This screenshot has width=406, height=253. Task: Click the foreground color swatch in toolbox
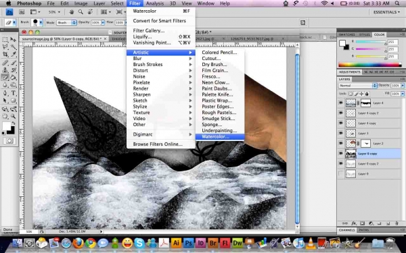[7, 127]
